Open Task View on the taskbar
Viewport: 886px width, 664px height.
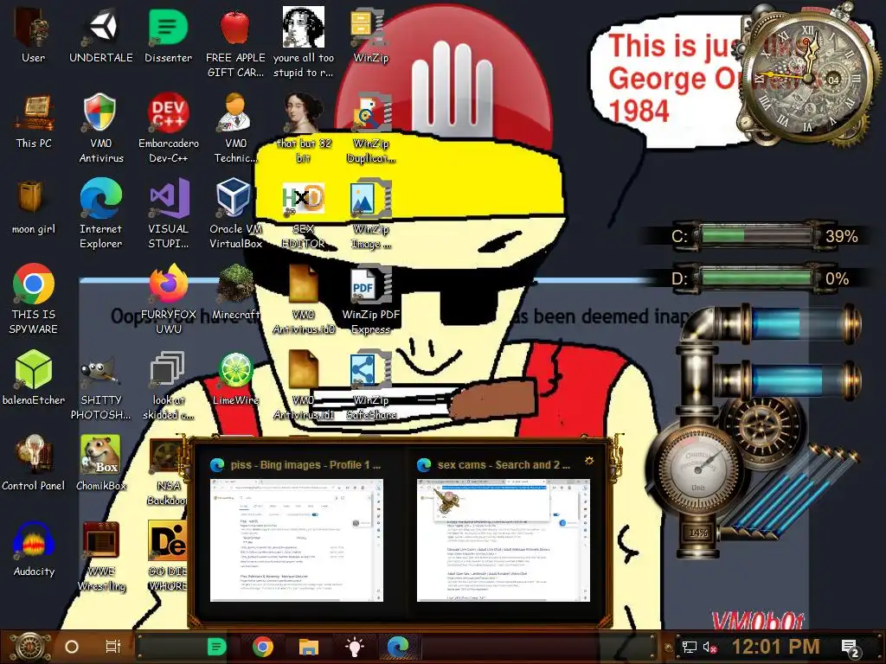point(113,647)
